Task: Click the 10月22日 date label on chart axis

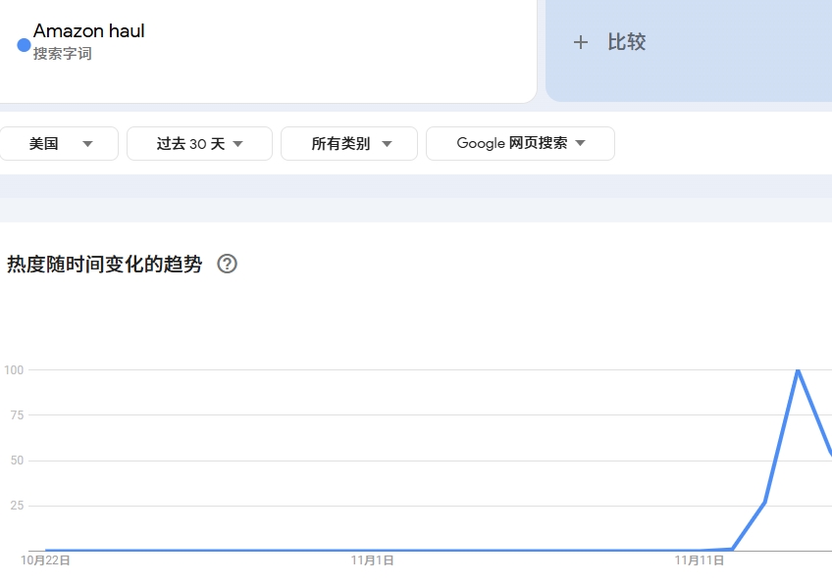Action: click(45, 560)
